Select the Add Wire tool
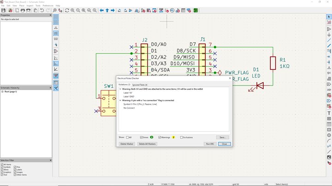 point(329,40)
